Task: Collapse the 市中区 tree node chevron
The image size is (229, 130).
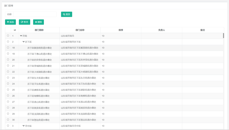Action: coord(24,126)
